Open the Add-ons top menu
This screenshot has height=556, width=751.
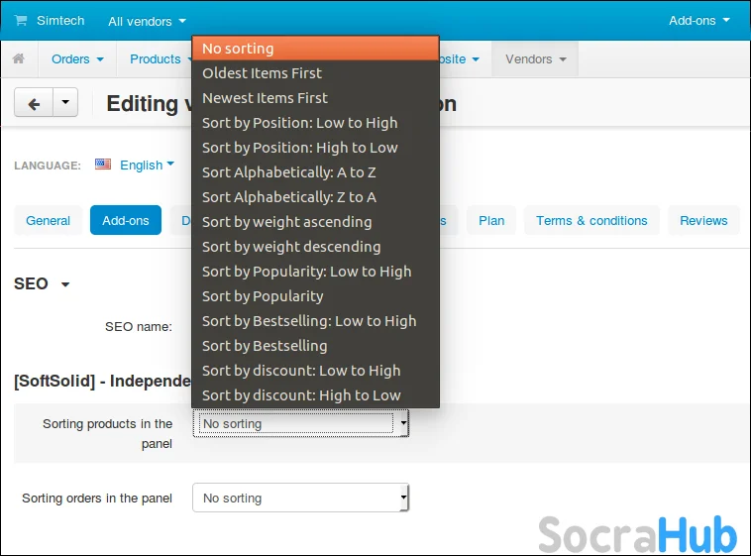point(698,20)
